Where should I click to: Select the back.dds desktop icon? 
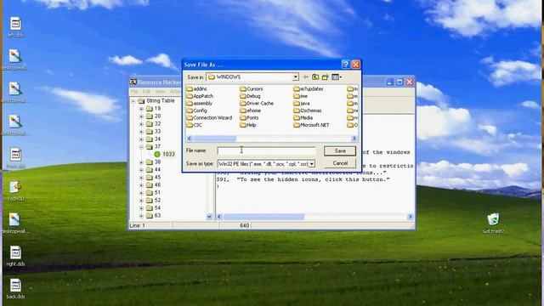pos(15,289)
